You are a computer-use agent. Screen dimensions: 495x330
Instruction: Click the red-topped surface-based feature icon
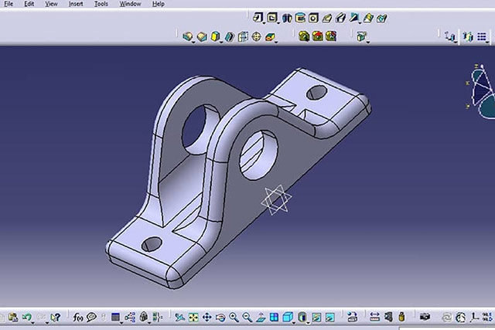click(x=317, y=36)
